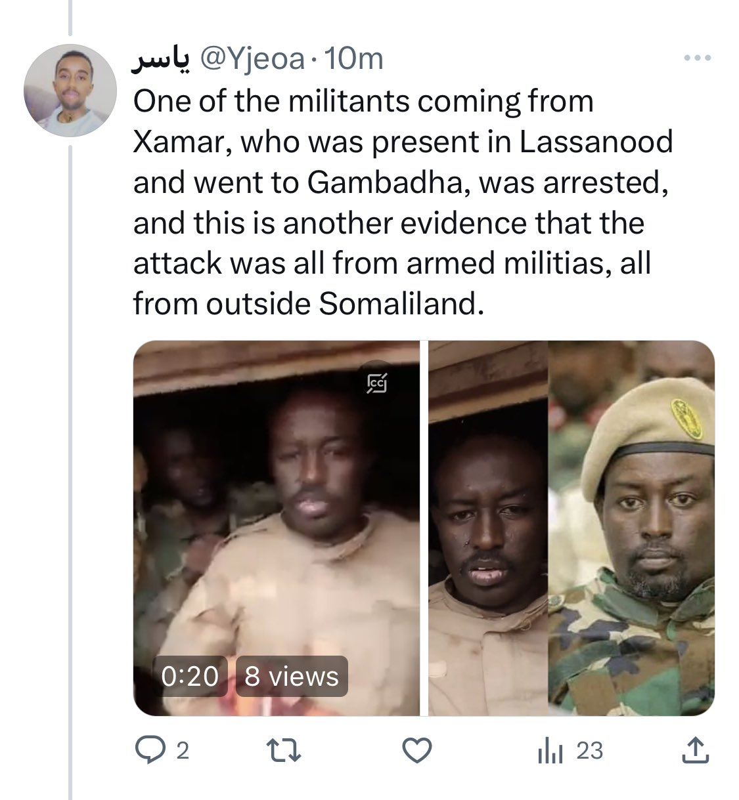Open the profile avatar picture
Image resolution: width=739 pixels, height=800 pixels.
pos(70,90)
